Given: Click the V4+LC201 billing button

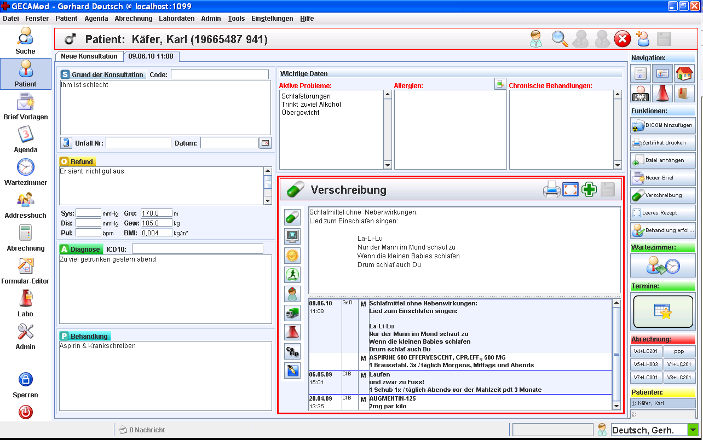Looking at the screenshot, I should [x=647, y=351].
